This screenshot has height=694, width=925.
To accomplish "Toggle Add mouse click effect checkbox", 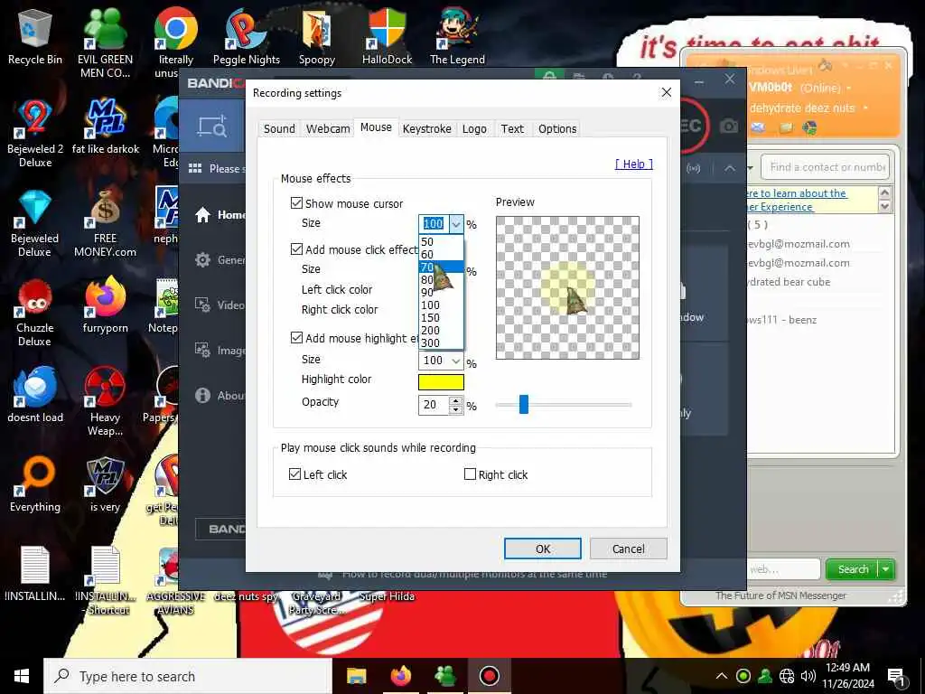I will pos(296,249).
